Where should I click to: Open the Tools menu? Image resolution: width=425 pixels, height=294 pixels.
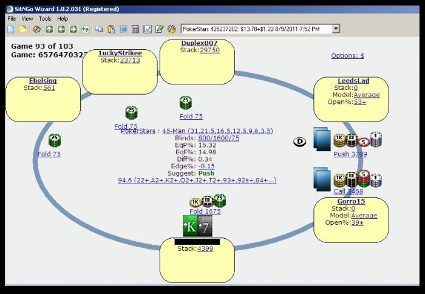click(45, 19)
